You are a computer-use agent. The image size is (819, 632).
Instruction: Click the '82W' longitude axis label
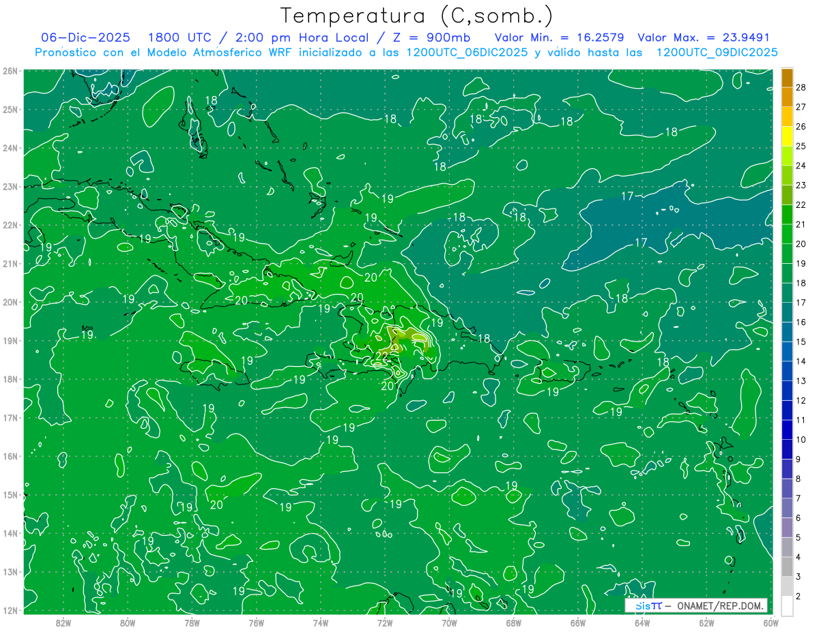63,622
